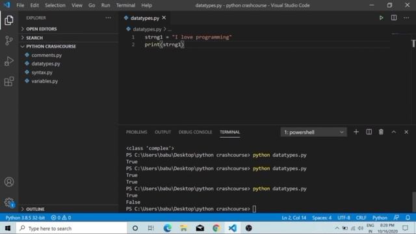The width and height of the screenshot is (416, 234).
Task: Click errors and warnings status indicator
Action: tap(61, 218)
